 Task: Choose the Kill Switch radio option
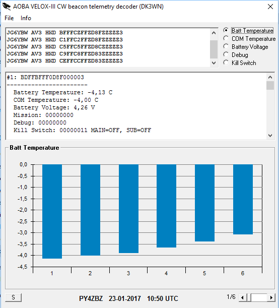[226, 63]
